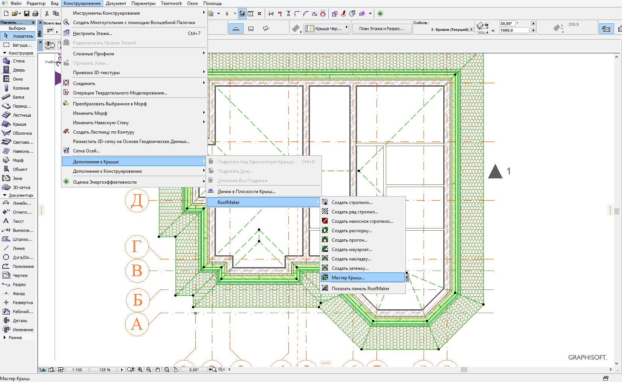Choose Мастер Крыш... in RoofMaker submenu

363,278
